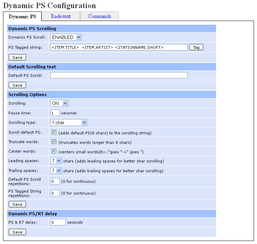Open the Commands tab
This screenshot has height=244, width=257.
pos(99,16)
